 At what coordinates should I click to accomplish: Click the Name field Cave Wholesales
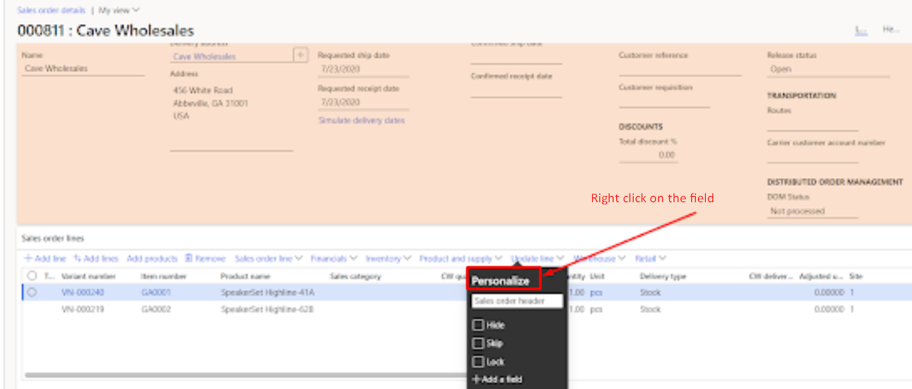point(83,68)
